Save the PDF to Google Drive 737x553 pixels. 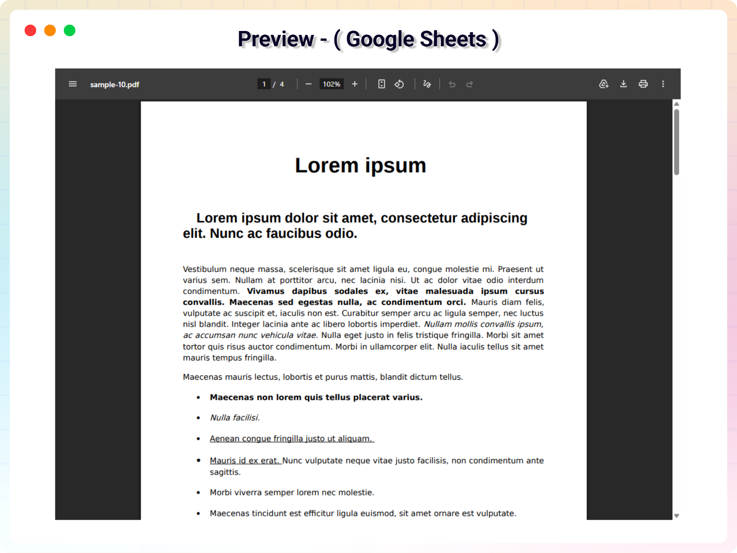click(x=603, y=84)
